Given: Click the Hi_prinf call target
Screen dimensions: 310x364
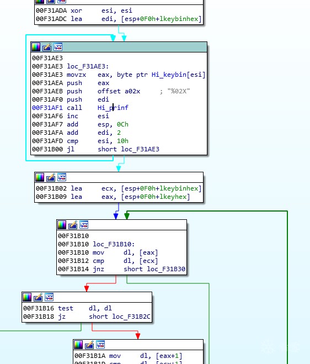Looking at the screenshot, I should [x=113, y=108].
